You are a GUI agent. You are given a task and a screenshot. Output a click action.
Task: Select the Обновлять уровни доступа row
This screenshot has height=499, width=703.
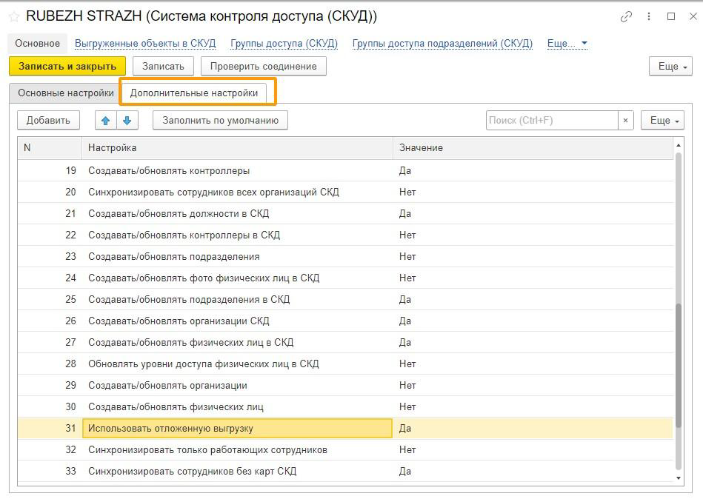click(x=203, y=364)
